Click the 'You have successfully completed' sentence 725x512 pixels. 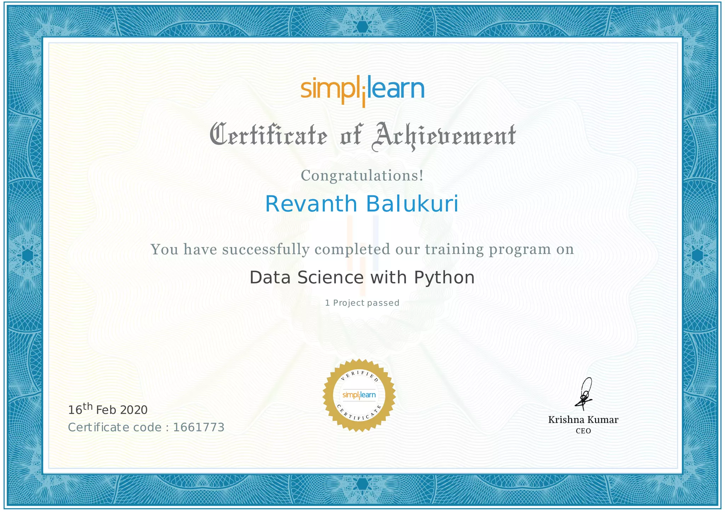coord(362,249)
